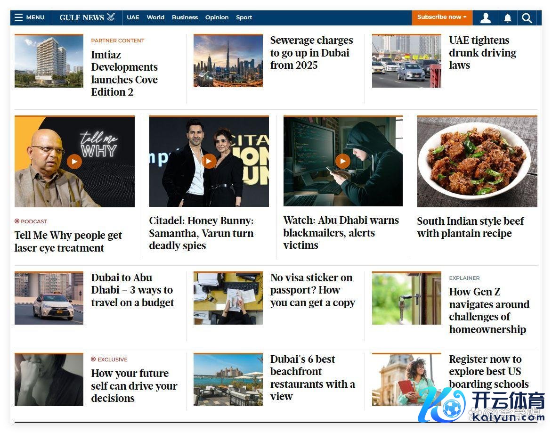Open the UAE section in navbar

(133, 17)
